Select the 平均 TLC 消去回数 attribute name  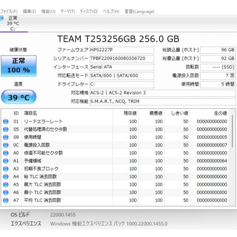[43, 200]
